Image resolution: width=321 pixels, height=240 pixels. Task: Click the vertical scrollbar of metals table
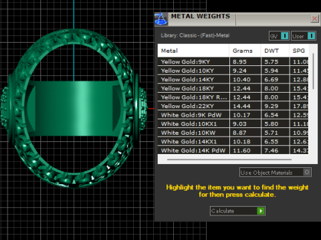313,71
